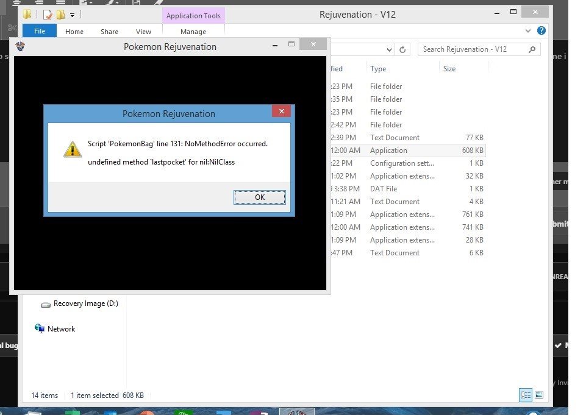
Task: Select the File folder row modified :35 PM
Action: click(407, 99)
